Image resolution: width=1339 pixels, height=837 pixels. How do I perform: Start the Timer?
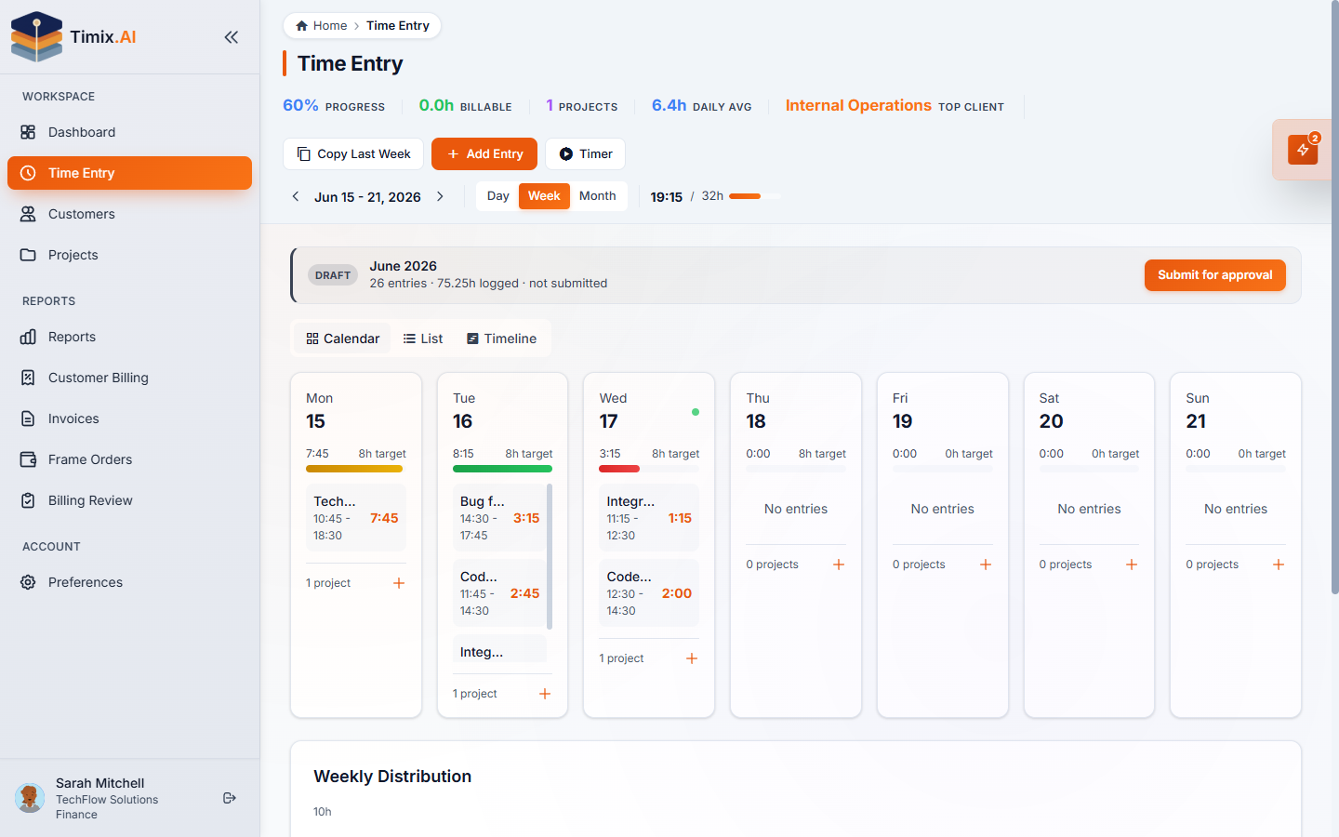click(586, 154)
